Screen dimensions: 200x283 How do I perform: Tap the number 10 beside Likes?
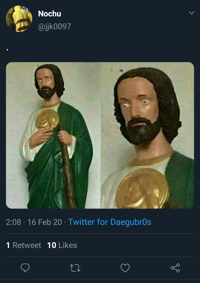point(52,245)
